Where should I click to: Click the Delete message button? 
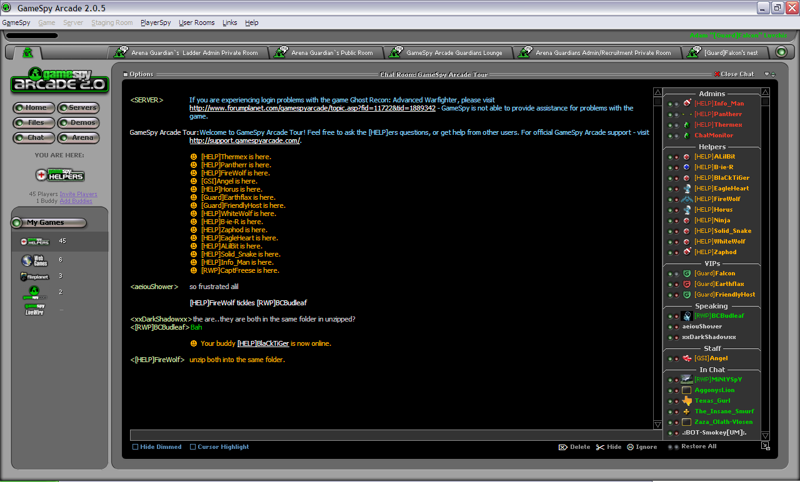[574, 447]
